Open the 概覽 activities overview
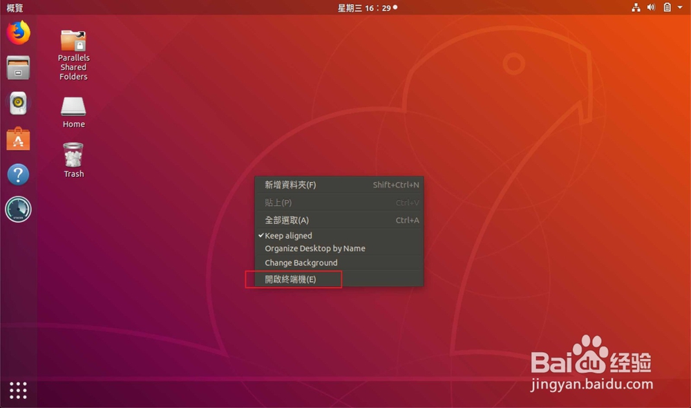The width and height of the screenshot is (691, 408). click(15, 8)
